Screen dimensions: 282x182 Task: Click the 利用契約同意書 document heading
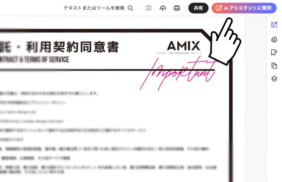coord(72,47)
